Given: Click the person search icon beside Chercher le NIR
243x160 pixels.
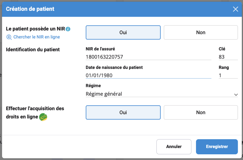Looking at the screenshot, I should [x=9, y=37].
